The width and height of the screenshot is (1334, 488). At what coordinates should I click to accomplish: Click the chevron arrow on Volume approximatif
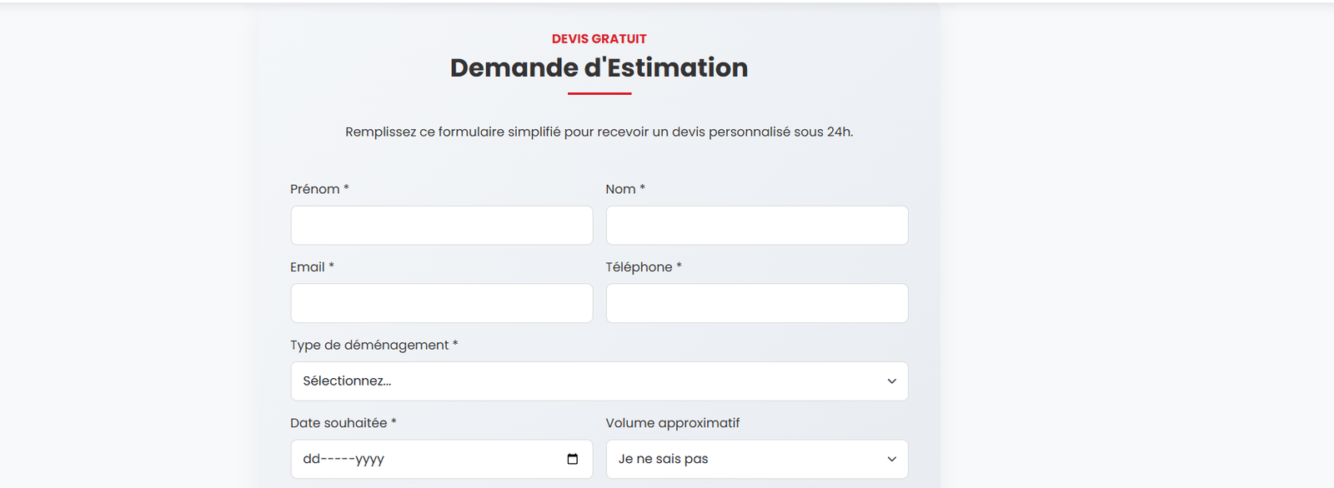pos(891,459)
